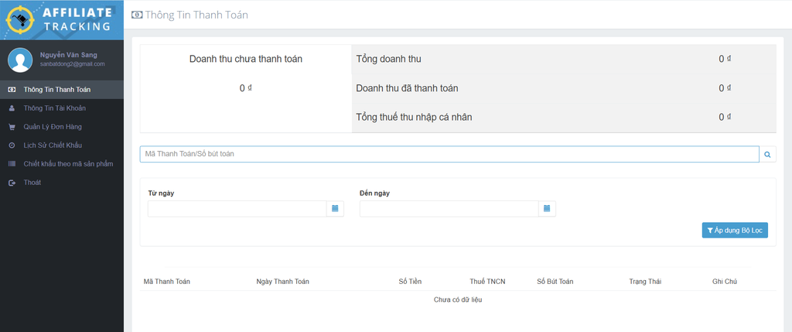The width and height of the screenshot is (792, 332).
Task: Focus the Mã Thanh Toán search field
Action: coord(449,155)
